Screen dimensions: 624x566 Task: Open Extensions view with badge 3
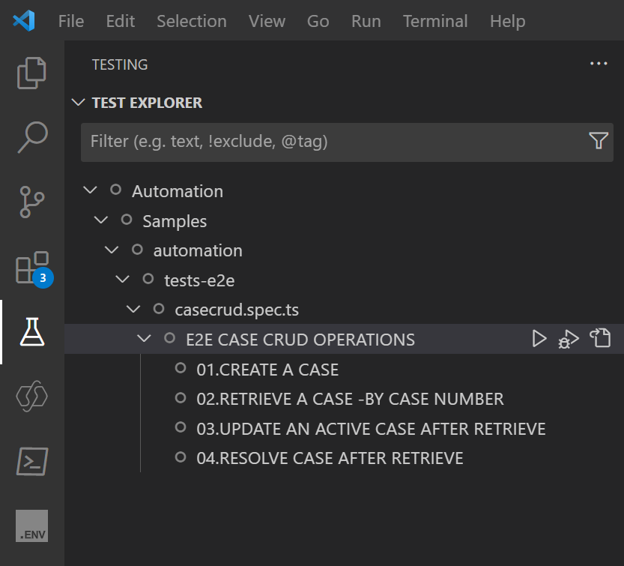(33, 268)
